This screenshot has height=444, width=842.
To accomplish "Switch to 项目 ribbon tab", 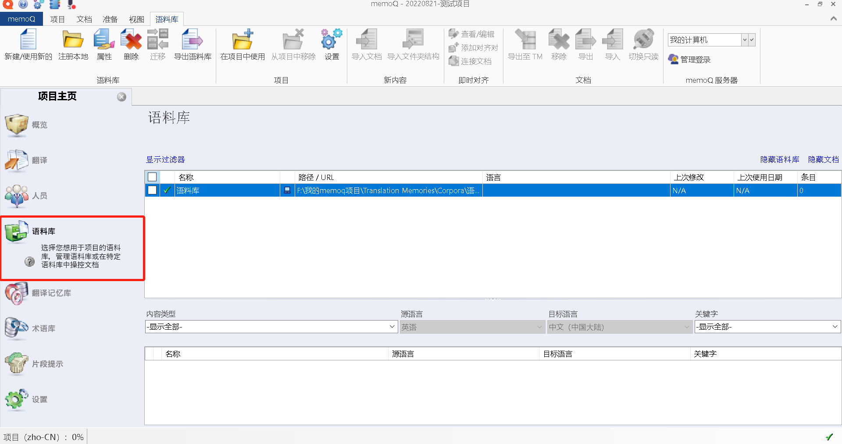I will coord(57,19).
